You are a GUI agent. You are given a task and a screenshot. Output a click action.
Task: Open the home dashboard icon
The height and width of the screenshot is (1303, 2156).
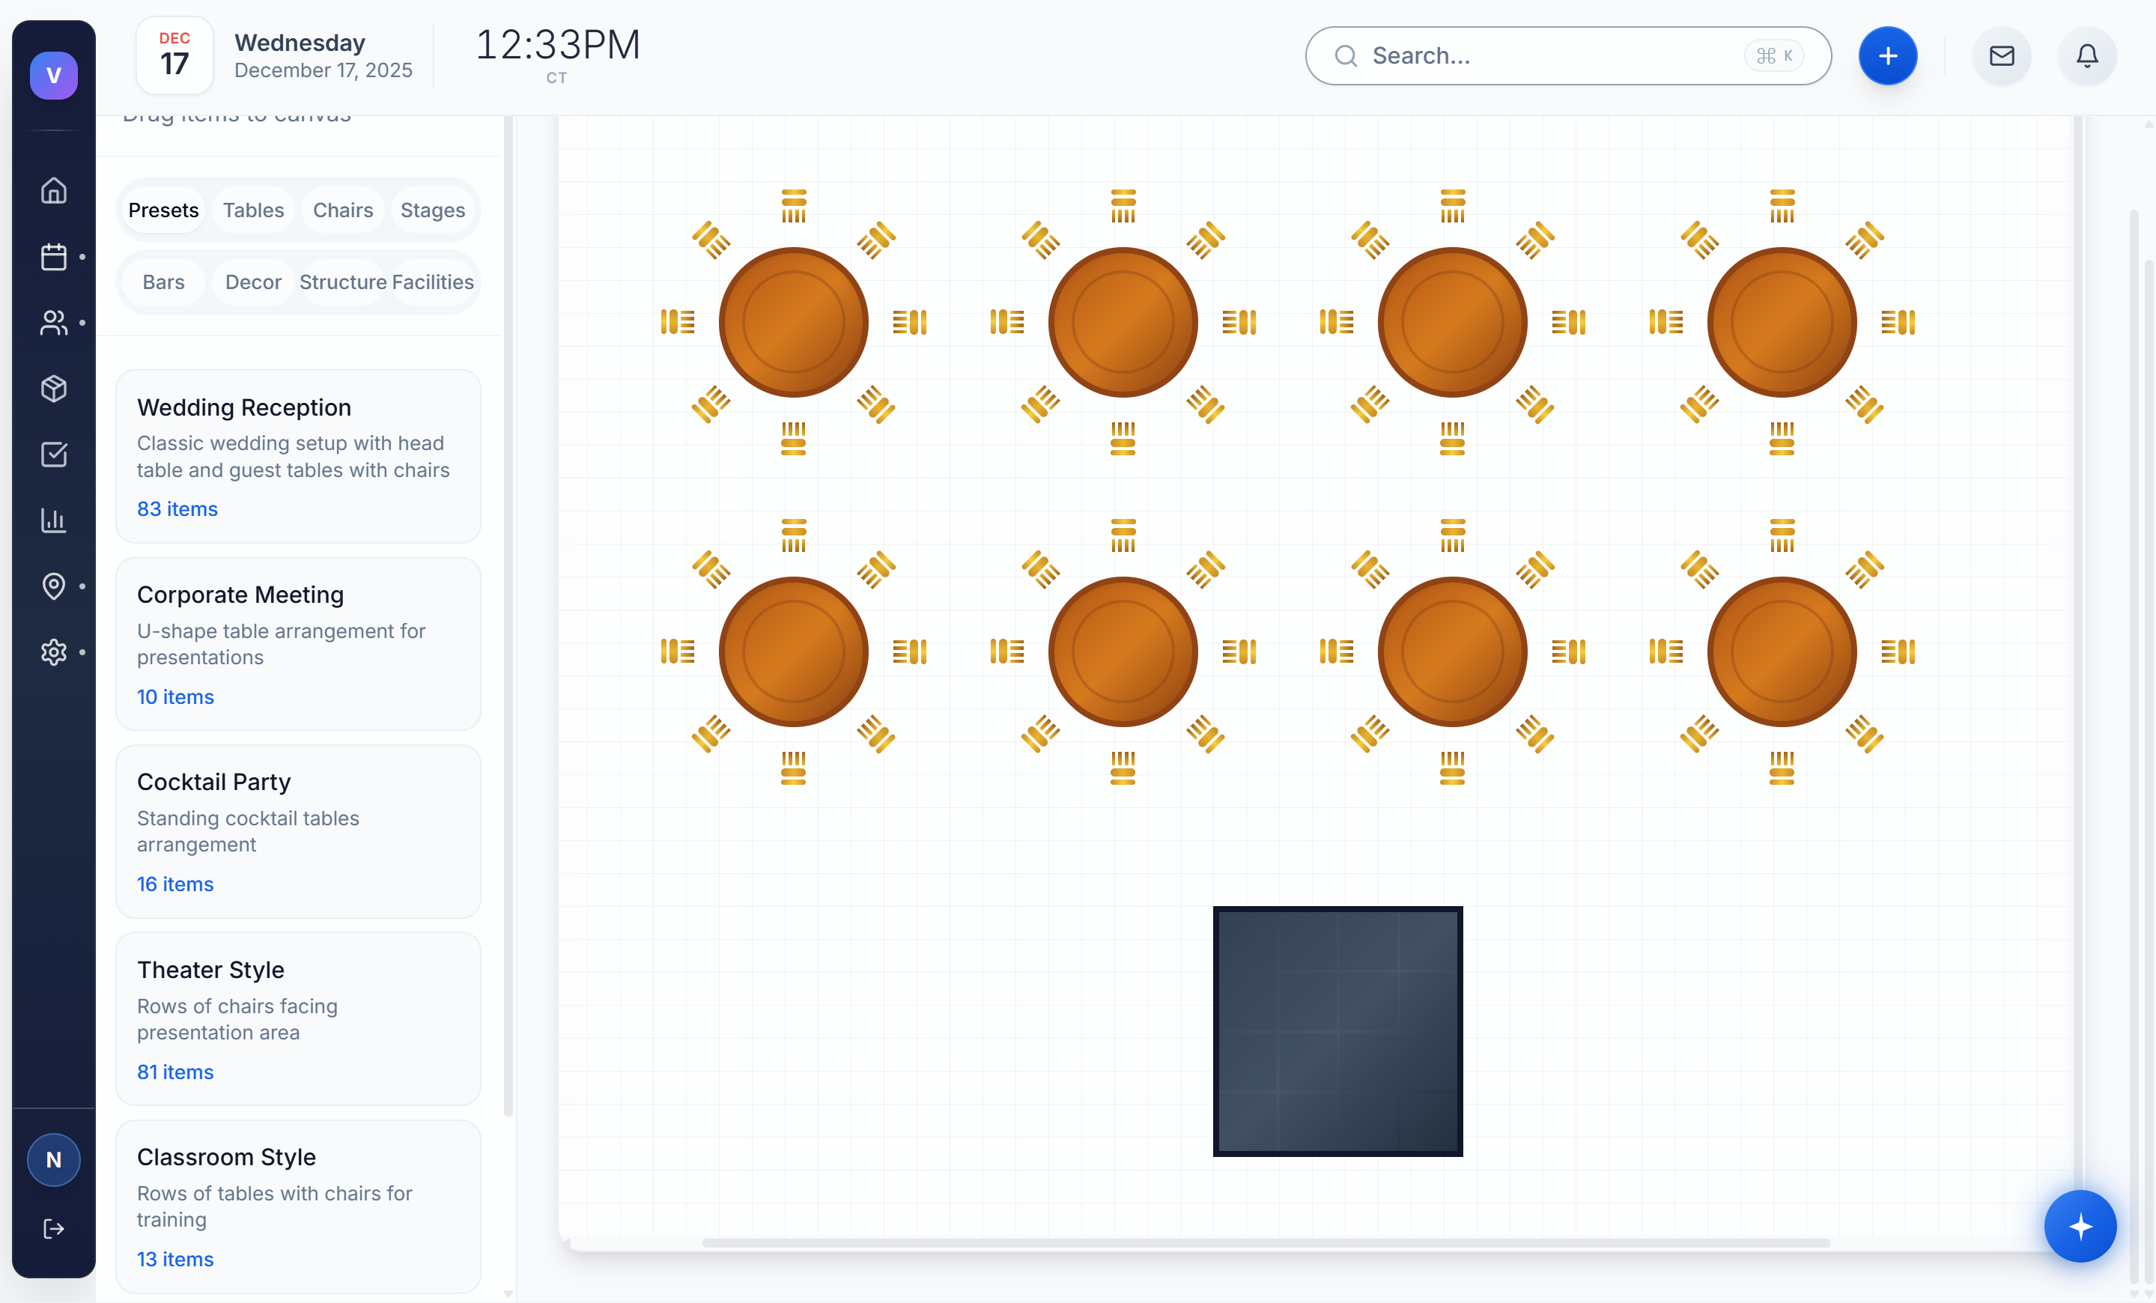[x=53, y=191]
